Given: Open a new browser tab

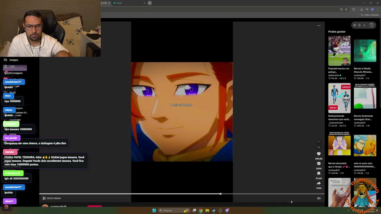Looking at the screenshot, I should [x=150, y=3].
